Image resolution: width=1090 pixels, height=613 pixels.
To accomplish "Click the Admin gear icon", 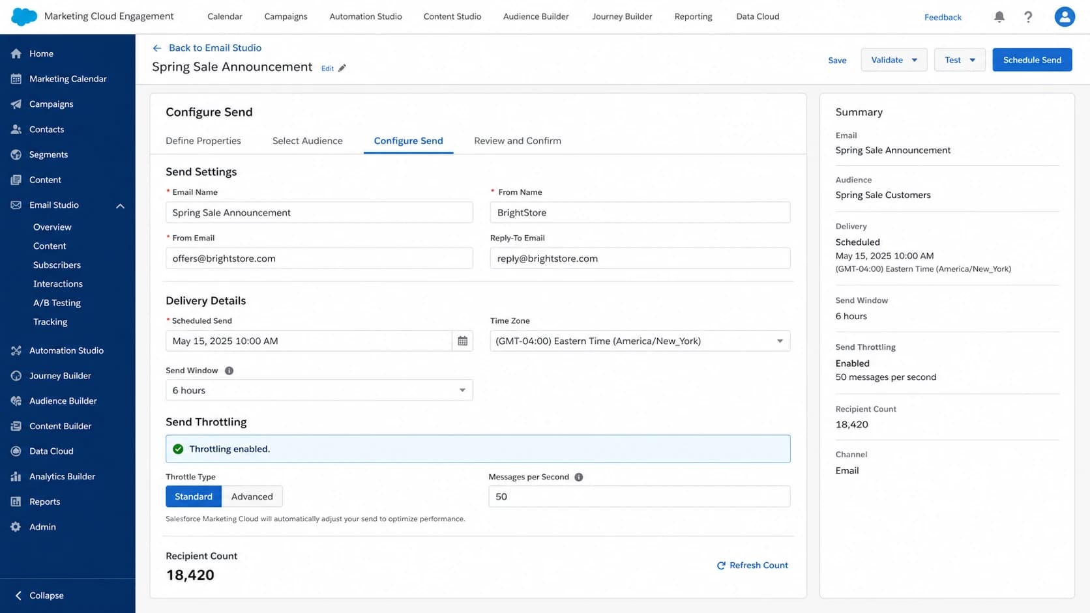I will [x=16, y=527].
